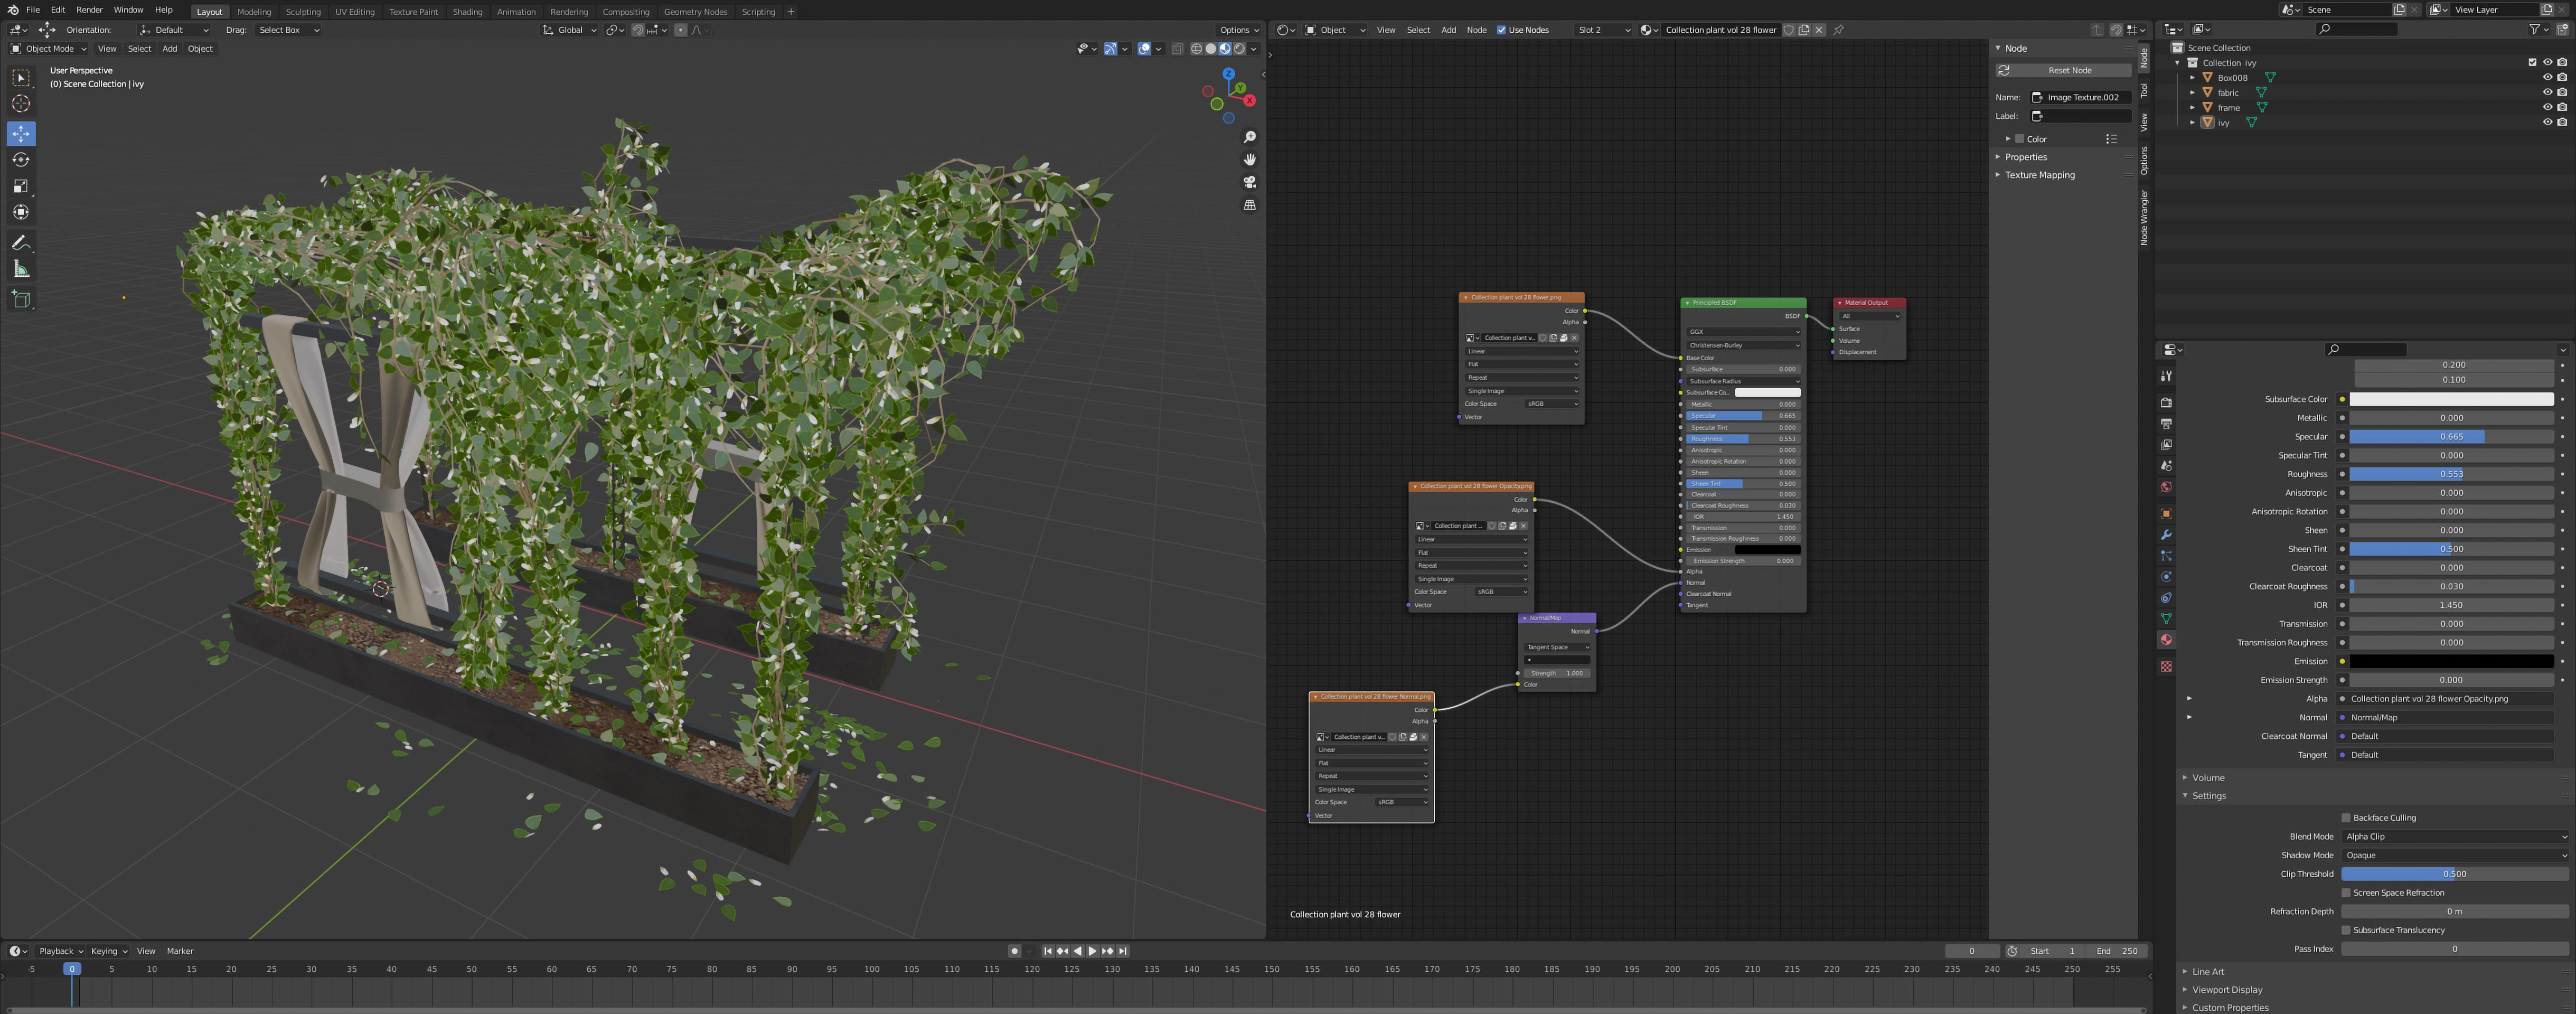Open the Render menu
This screenshot has width=2576, height=1014.
[x=89, y=10]
